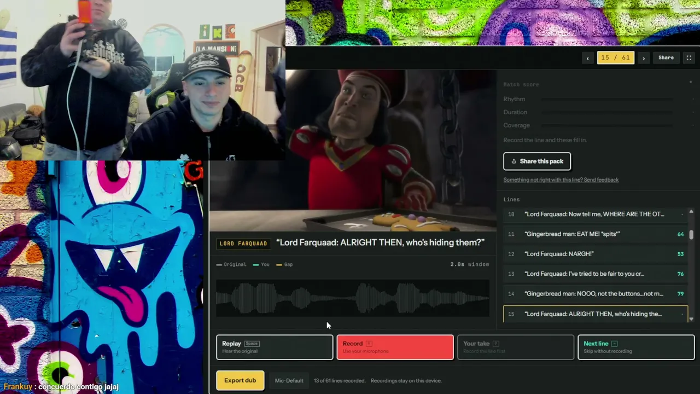Select line 11 "Gingerbread man: EAT ME!"
Screen dimensions: 700x394
tap(596, 234)
